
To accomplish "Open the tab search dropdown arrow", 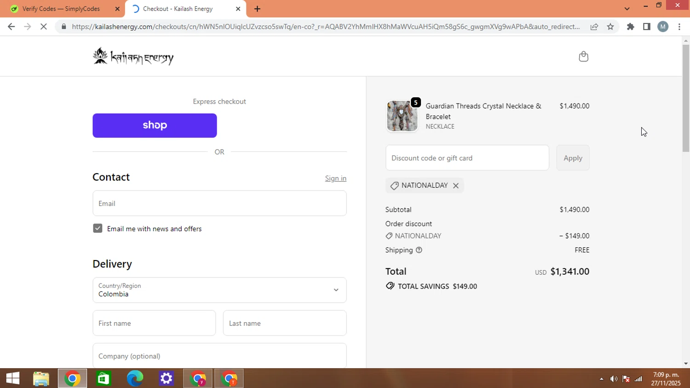I will 627,9.
